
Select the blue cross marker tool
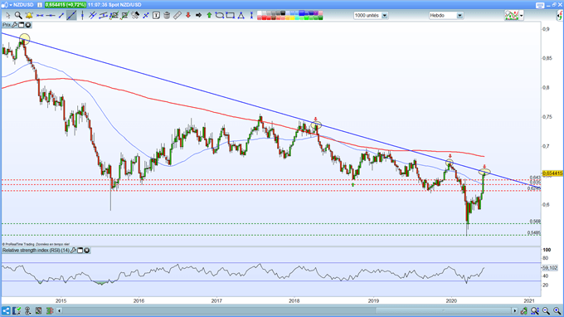point(146,16)
